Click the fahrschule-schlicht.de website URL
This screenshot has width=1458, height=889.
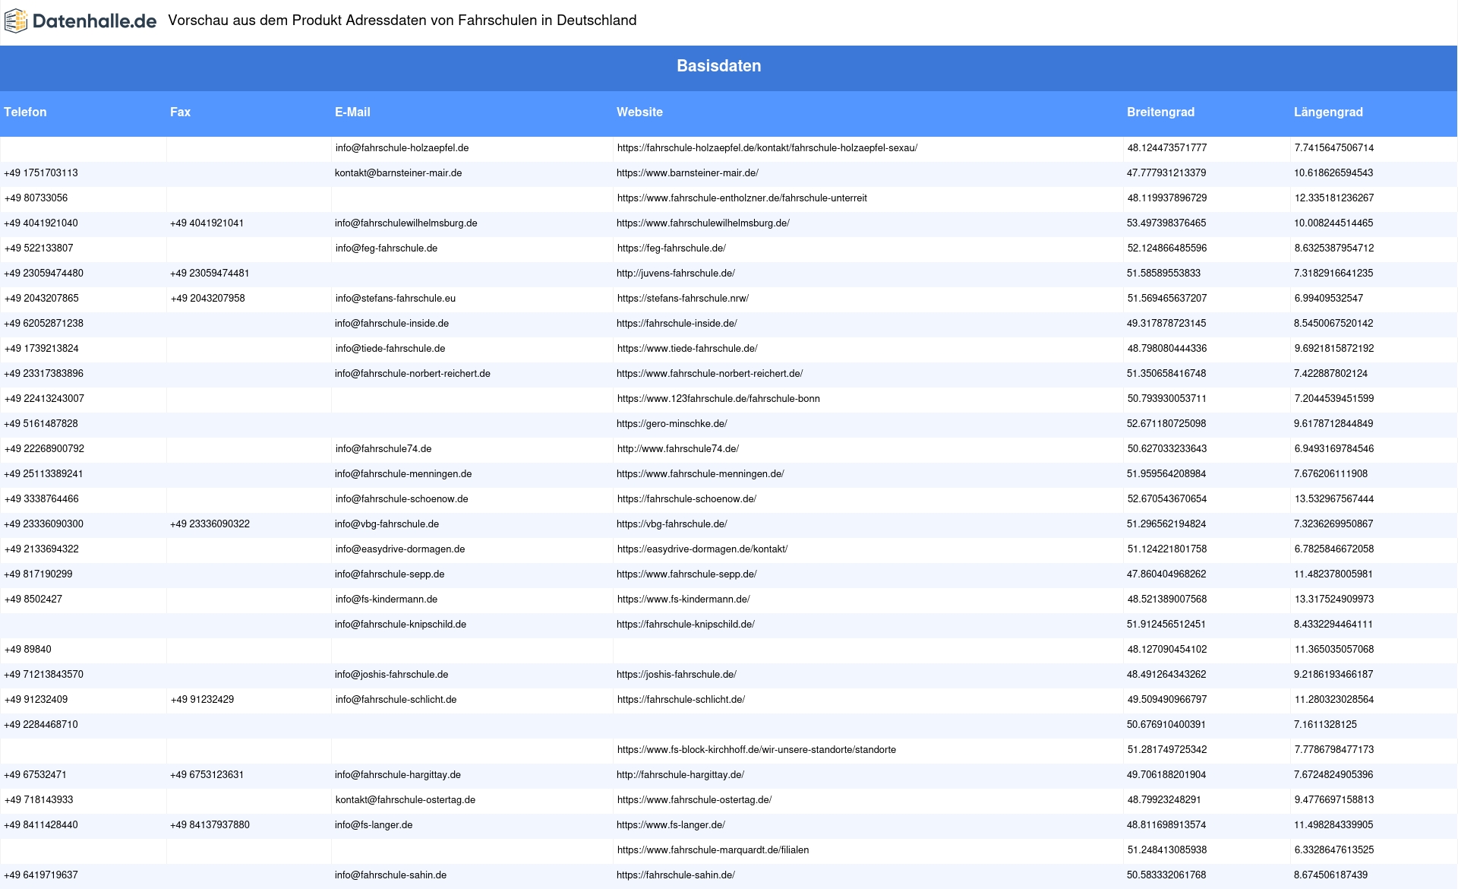(x=681, y=700)
